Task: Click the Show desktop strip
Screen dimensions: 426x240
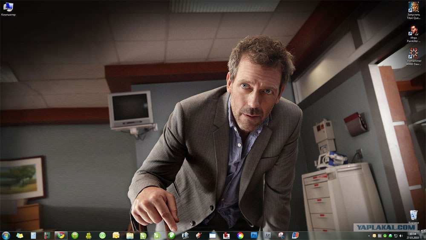Action: [423, 236]
